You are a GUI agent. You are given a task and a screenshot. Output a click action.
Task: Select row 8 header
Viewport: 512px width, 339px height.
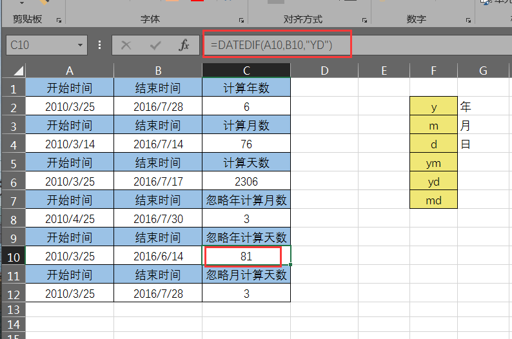14,220
